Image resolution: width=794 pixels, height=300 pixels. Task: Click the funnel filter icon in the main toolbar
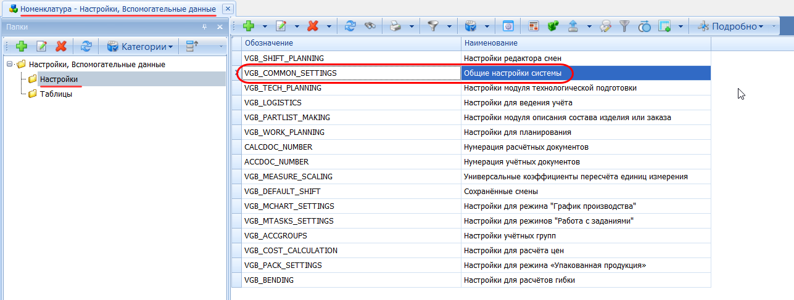432,26
